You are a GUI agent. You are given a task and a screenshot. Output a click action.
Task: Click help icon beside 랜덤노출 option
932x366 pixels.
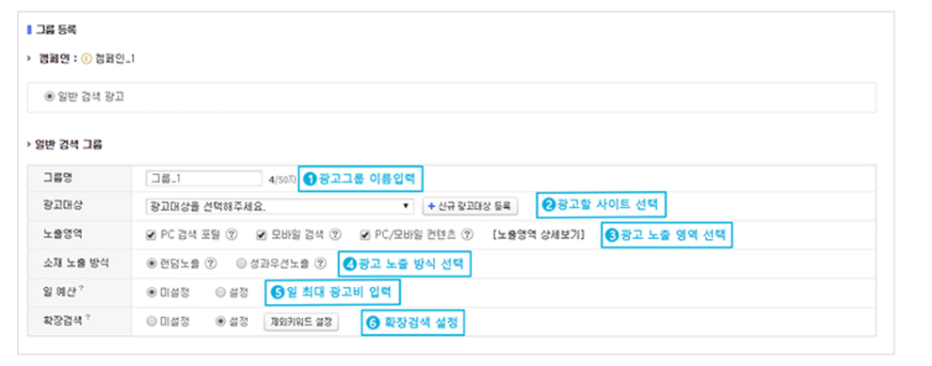coord(210,263)
